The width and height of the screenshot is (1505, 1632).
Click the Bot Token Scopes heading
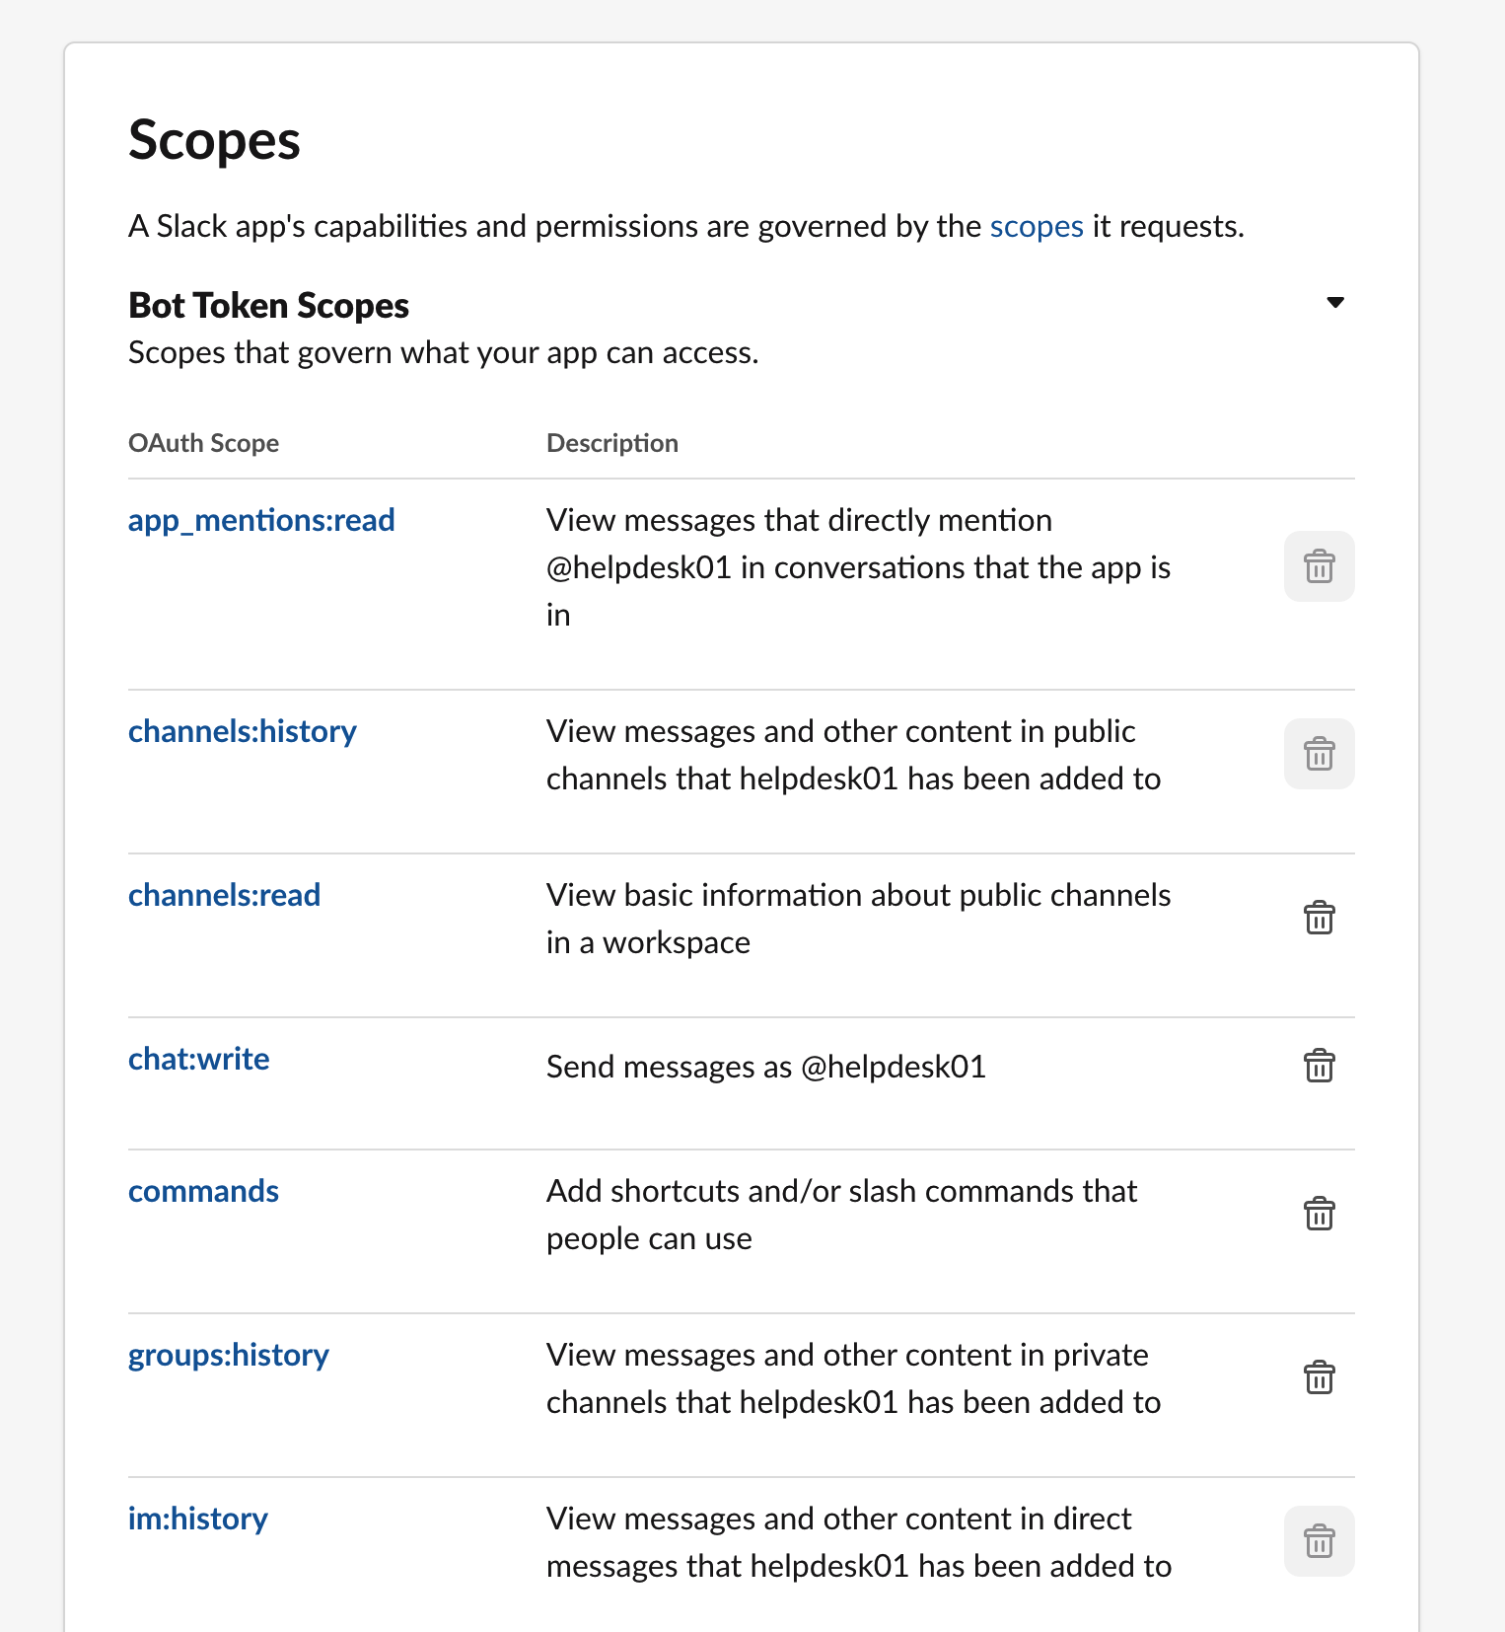tap(268, 306)
